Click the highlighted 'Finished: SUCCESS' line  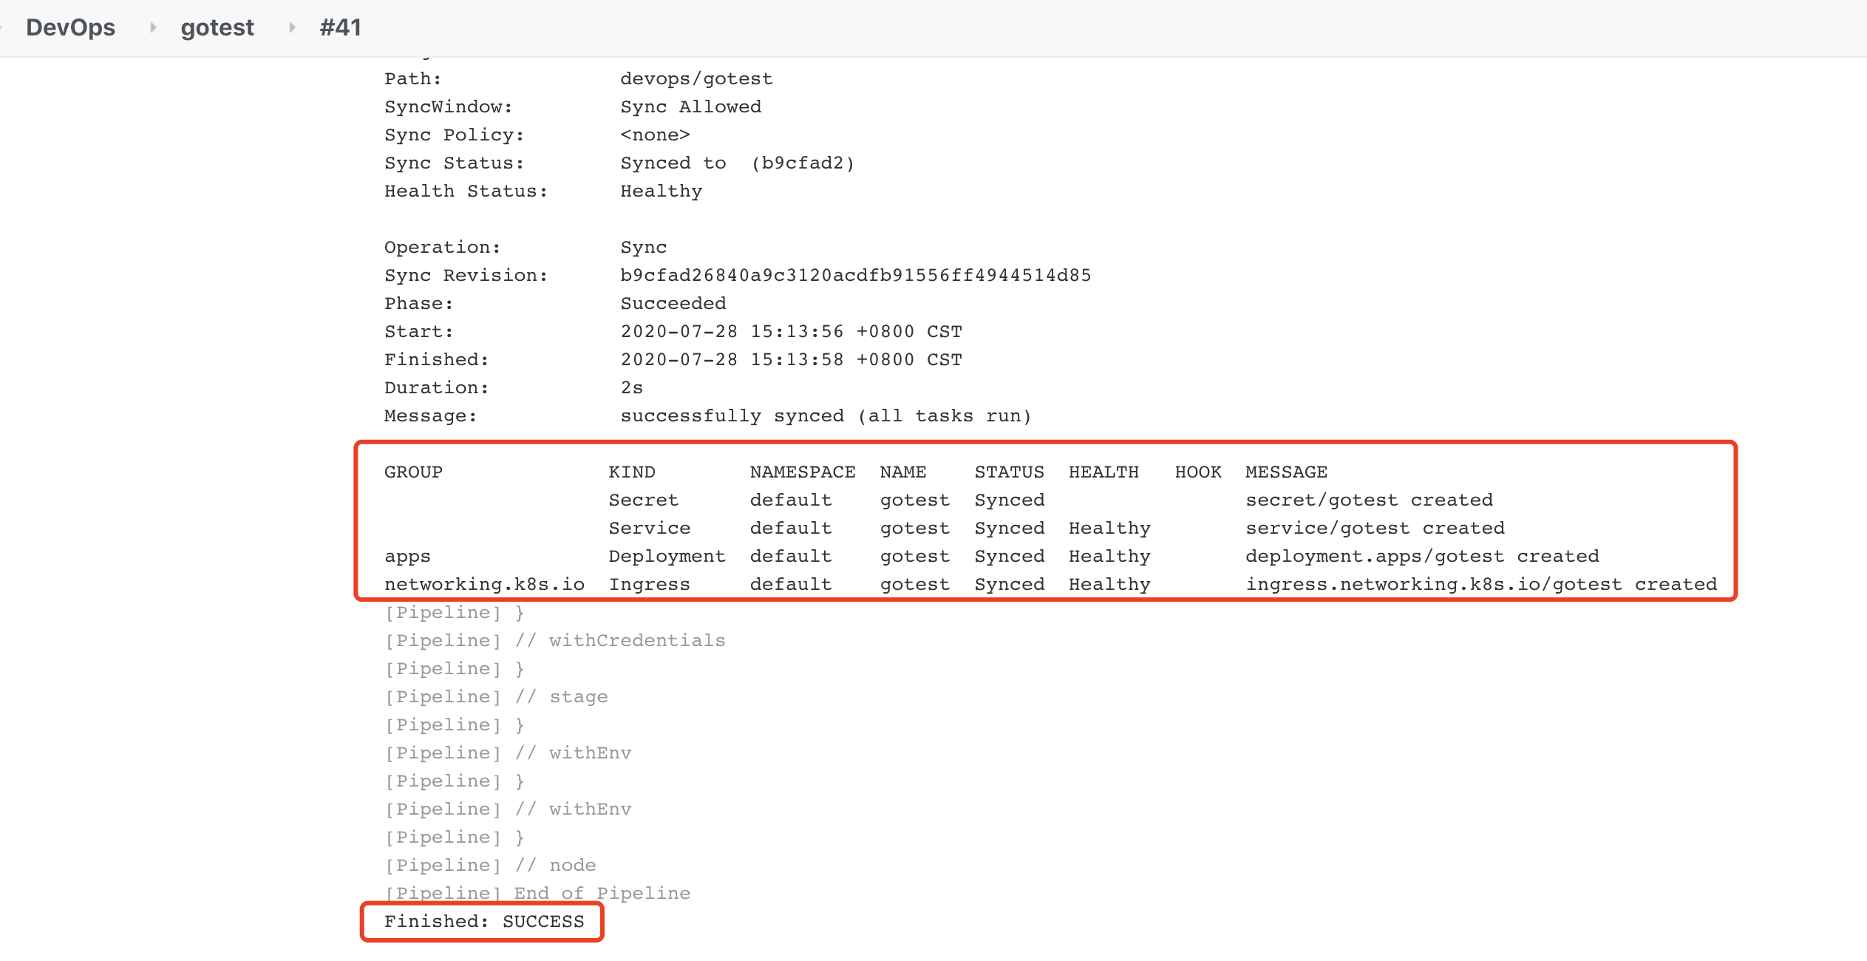(x=483, y=921)
